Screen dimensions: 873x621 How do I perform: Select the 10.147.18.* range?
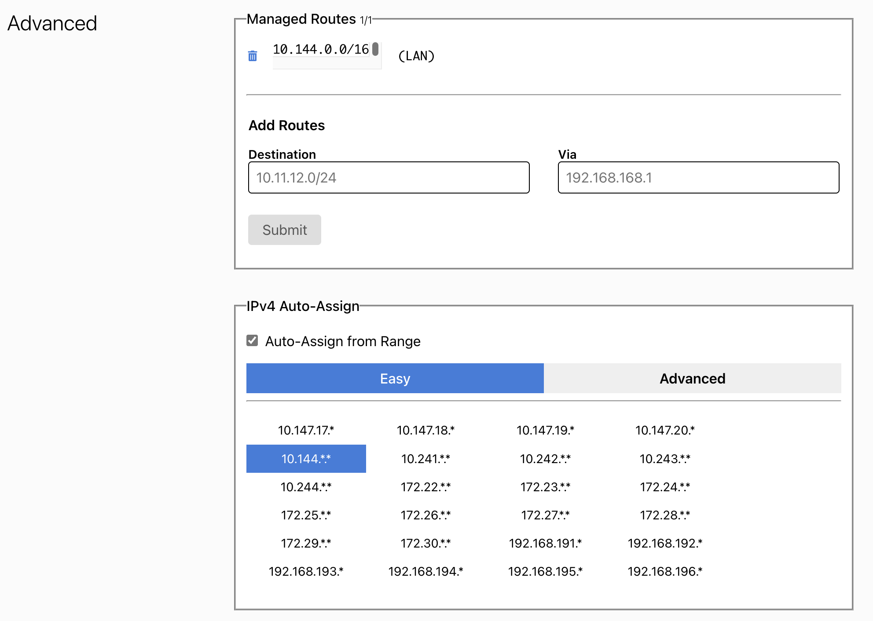(x=425, y=430)
